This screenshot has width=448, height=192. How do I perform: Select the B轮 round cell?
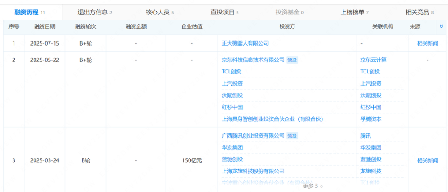(85, 160)
